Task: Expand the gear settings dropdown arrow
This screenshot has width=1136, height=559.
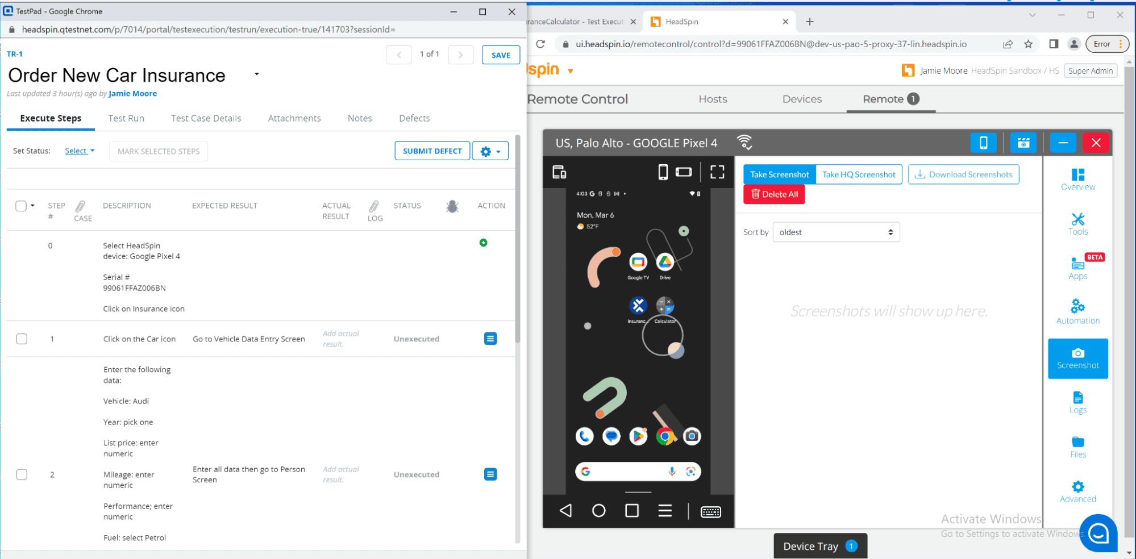Action: (497, 151)
